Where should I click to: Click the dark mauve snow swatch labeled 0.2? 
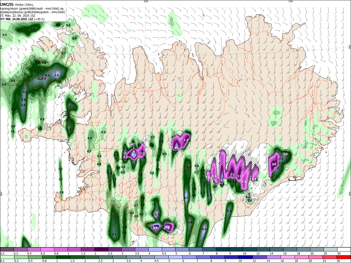[7, 249]
